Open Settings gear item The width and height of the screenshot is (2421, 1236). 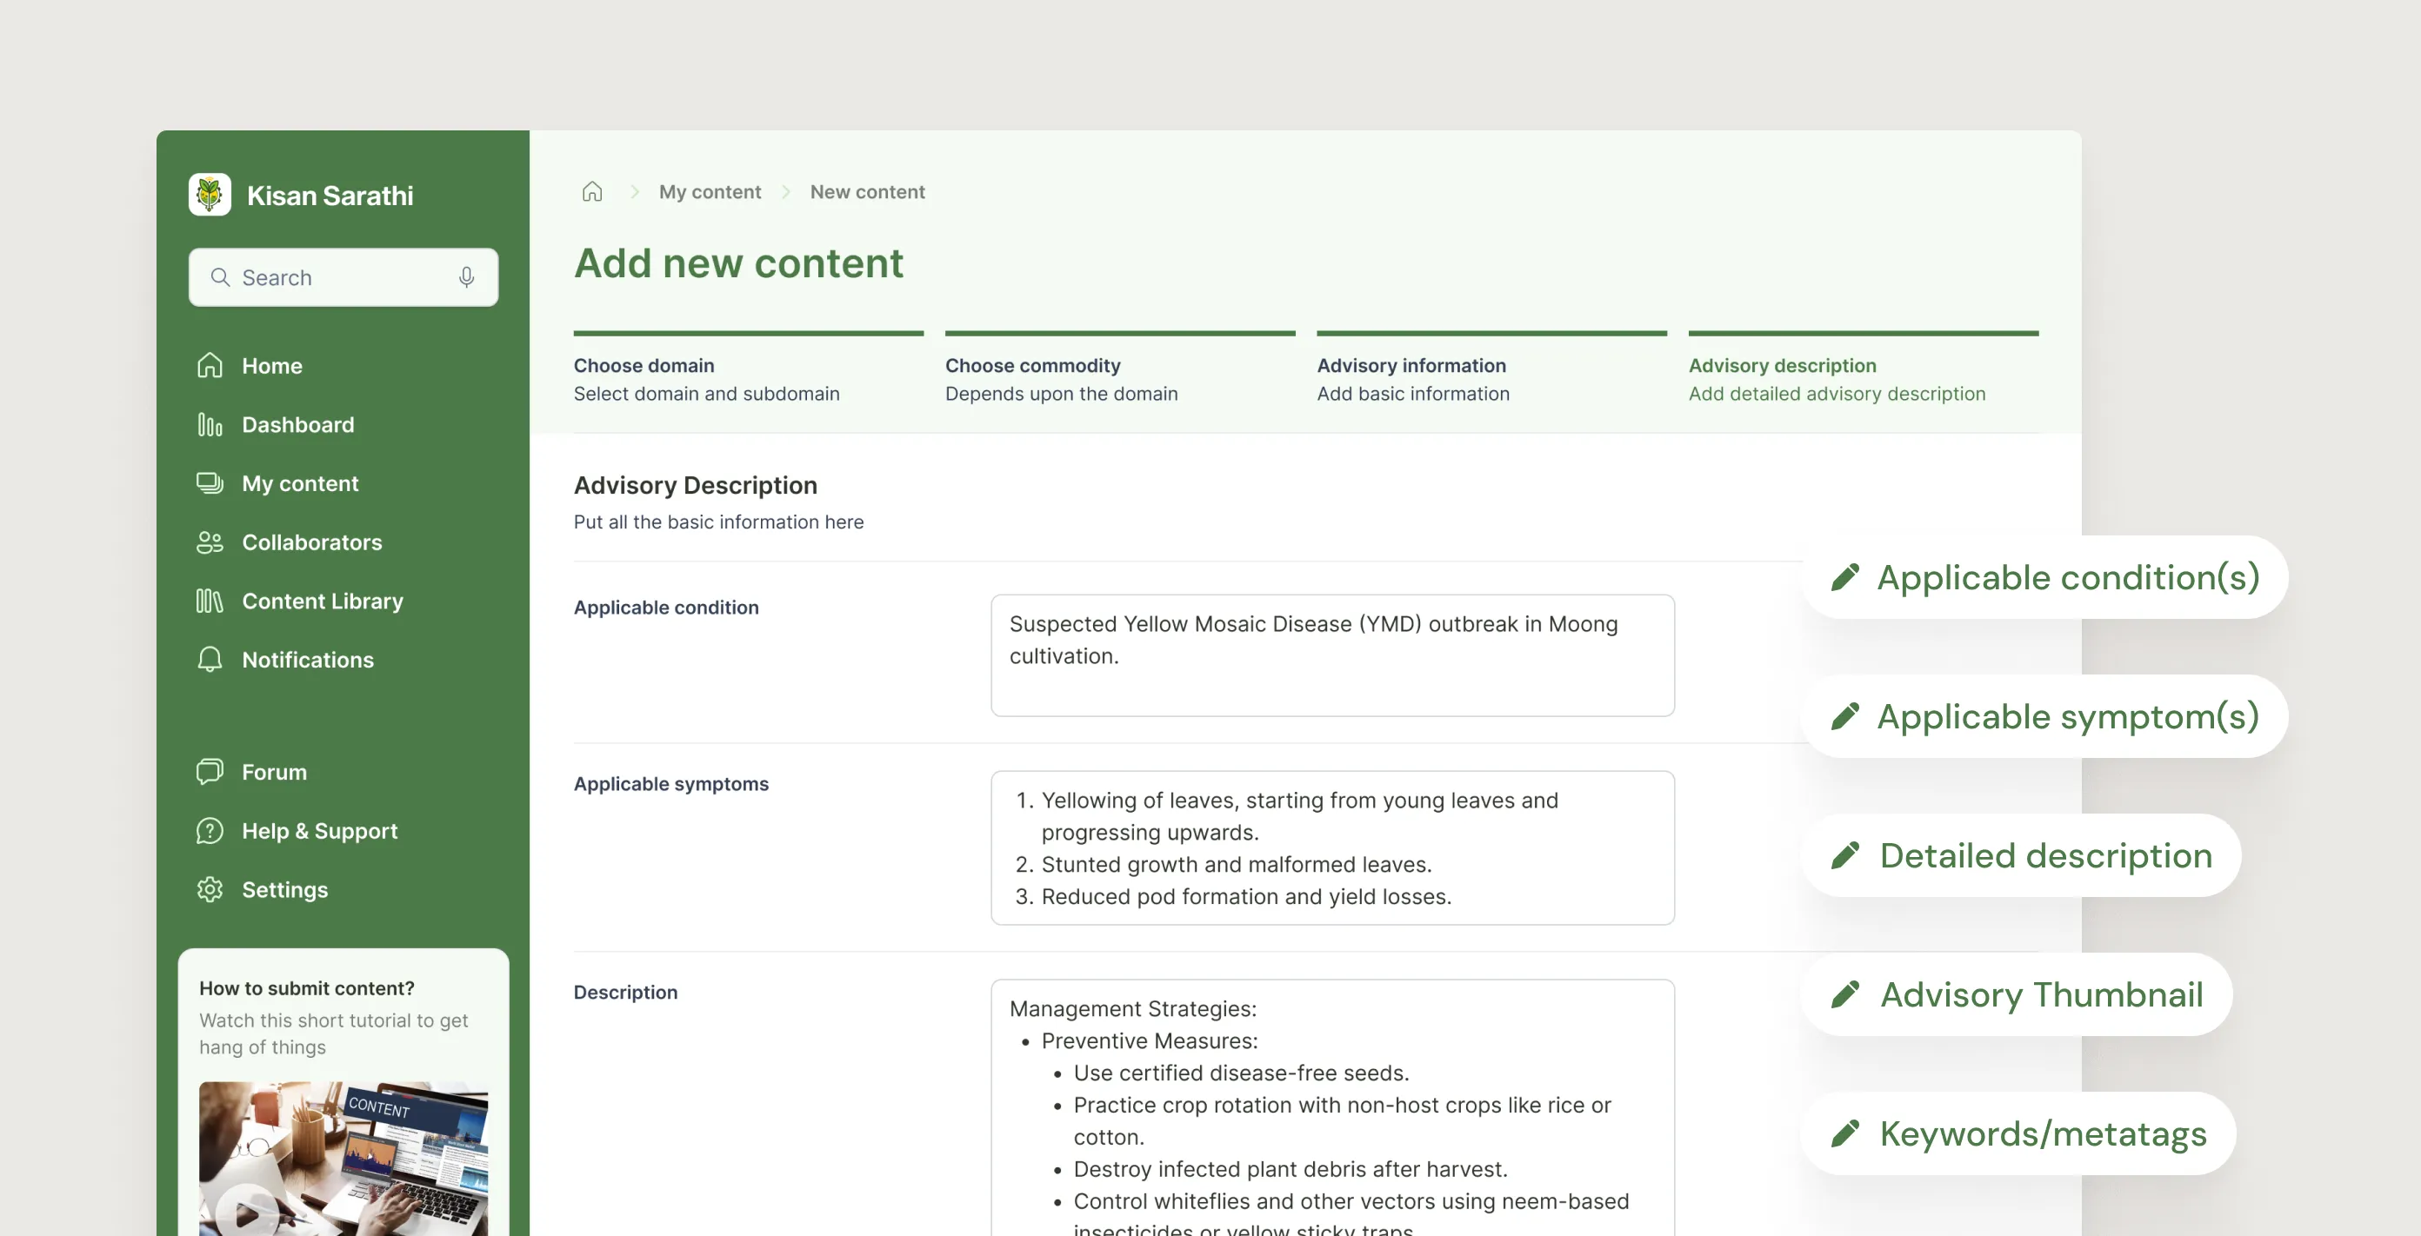pyautogui.click(x=283, y=889)
